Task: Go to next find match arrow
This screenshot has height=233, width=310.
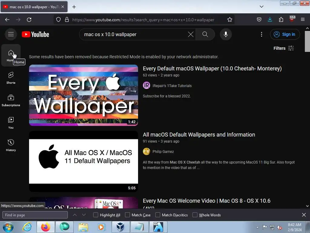Action: [x=84, y=215]
